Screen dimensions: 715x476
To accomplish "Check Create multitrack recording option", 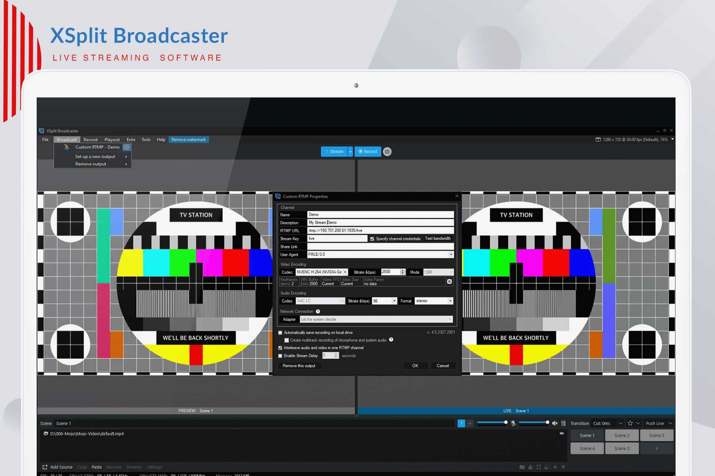I will [x=286, y=340].
